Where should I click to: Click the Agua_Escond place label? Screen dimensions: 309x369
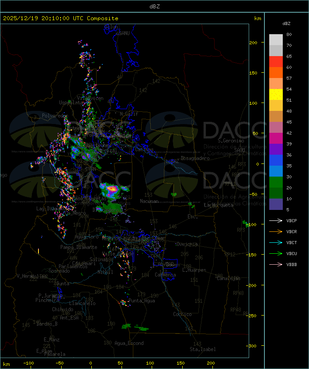point(129,343)
